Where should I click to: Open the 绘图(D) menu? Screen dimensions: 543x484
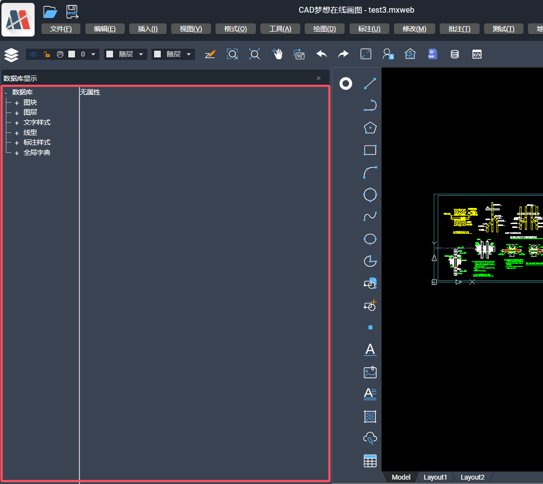point(324,29)
